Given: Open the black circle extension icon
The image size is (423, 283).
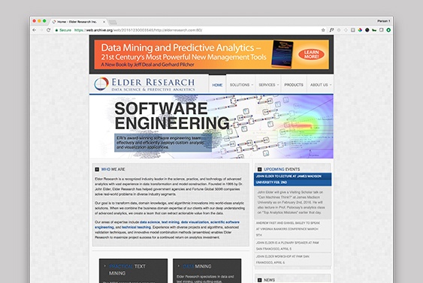Looking at the screenshot, I should tap(367, 30).
